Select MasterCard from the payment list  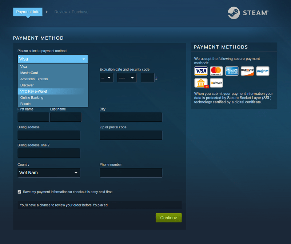tap(53, 73)
